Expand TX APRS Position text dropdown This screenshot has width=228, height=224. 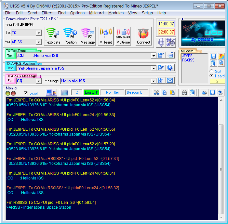(x=154, y=68)
